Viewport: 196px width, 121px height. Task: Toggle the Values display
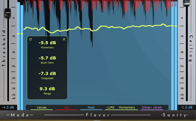(x=42, y=108)
